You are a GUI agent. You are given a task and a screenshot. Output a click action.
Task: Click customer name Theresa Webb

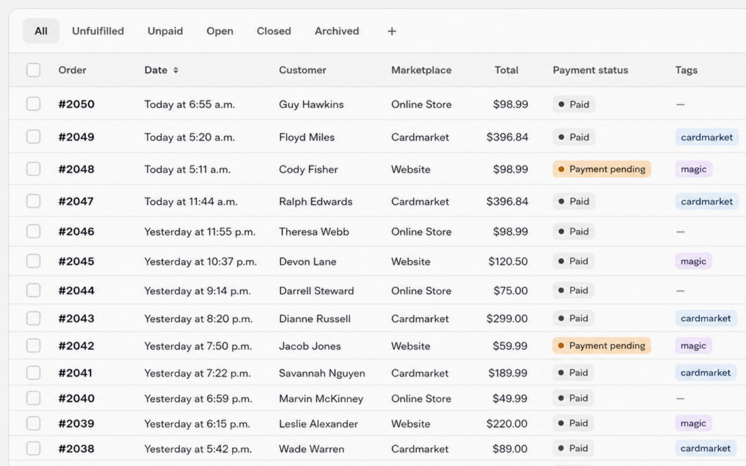click(x=314, y=232)
